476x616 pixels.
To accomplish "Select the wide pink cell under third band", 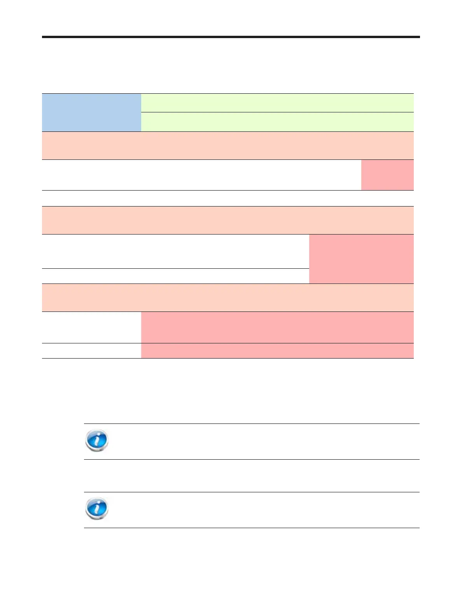I will 277,327.
